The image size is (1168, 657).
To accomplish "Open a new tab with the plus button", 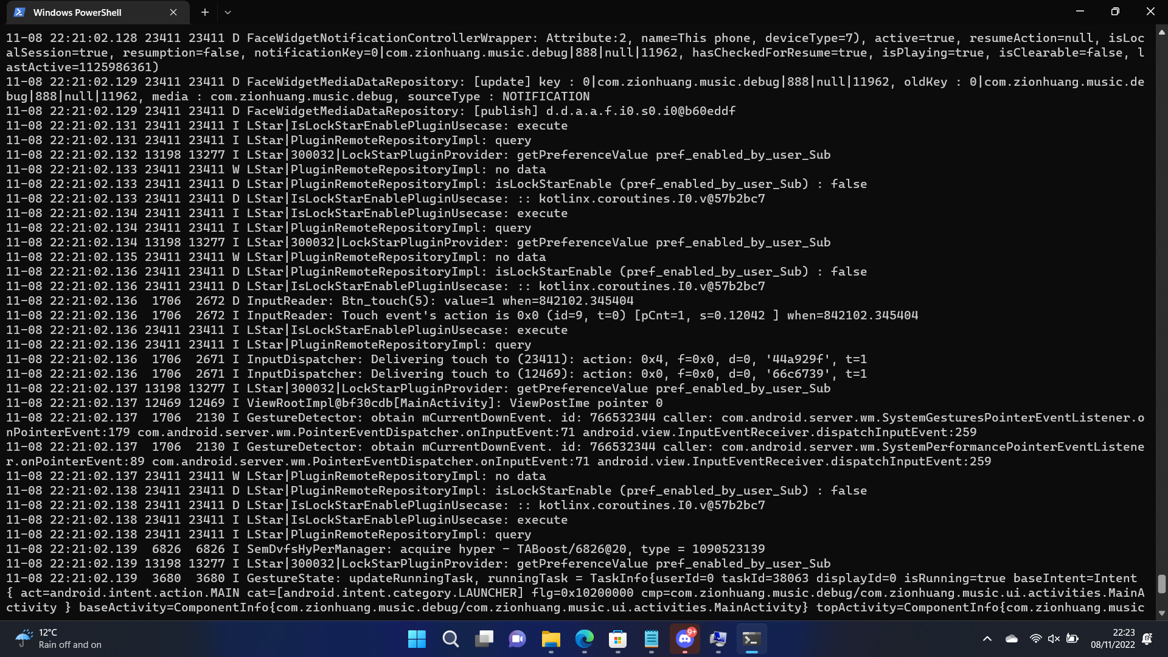I will [205, 12].
